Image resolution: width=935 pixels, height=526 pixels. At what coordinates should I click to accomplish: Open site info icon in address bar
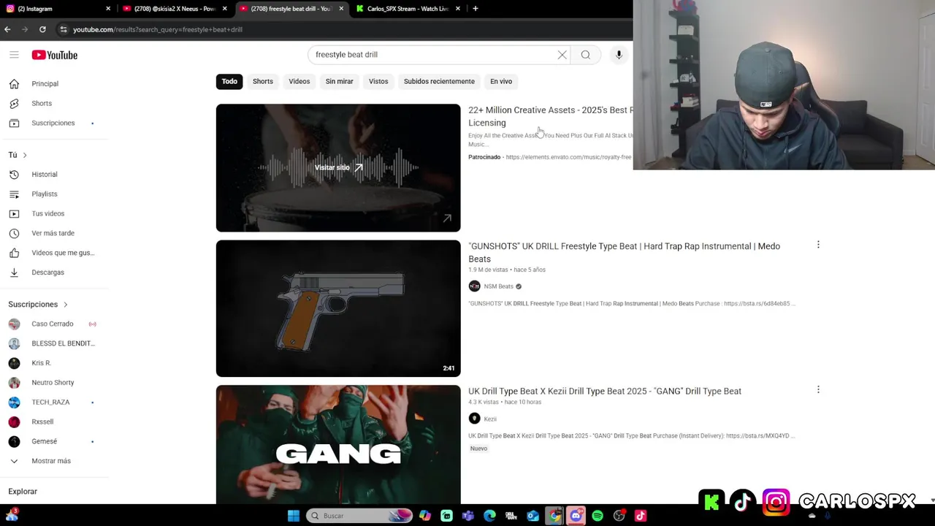pyautogui.click(x=64, y=29)
